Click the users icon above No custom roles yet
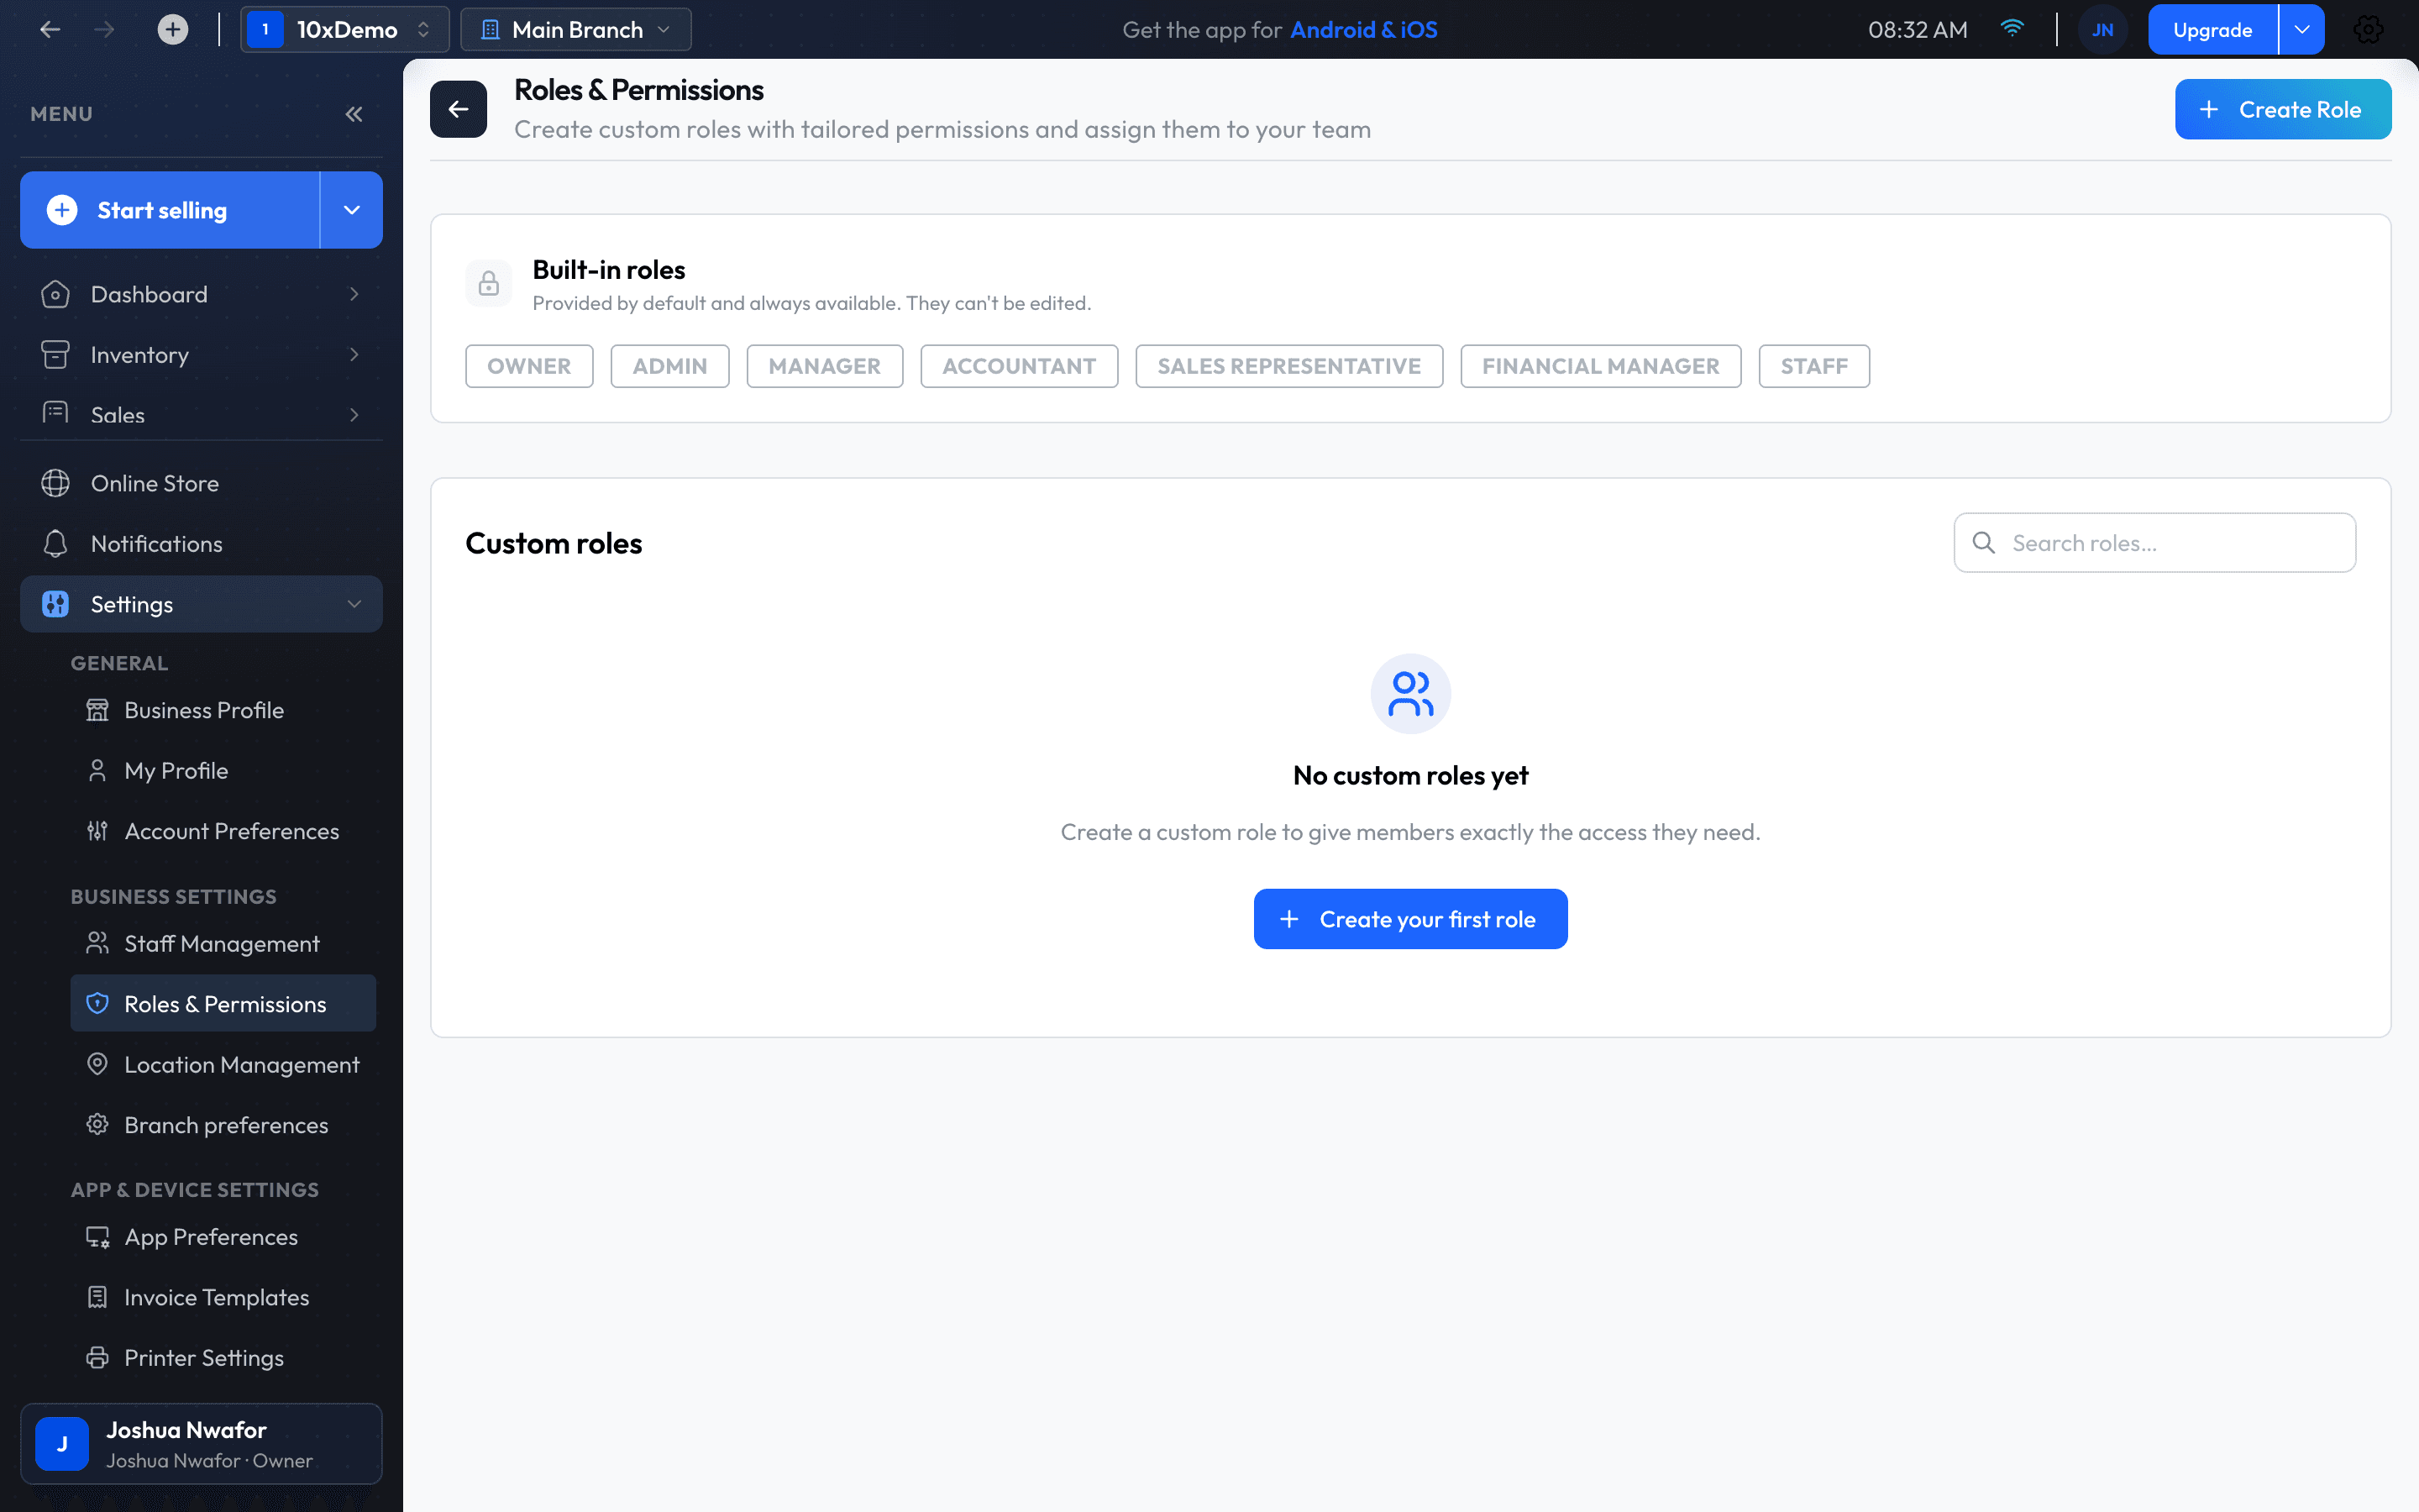Viewport: 2419px width, 1512px height. 1410,693
